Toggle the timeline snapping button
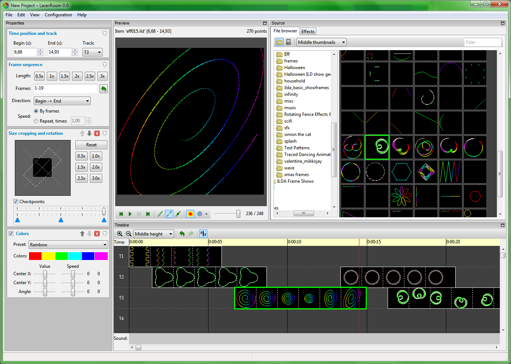Screen dimensions: 511x364 pos(203,234)
